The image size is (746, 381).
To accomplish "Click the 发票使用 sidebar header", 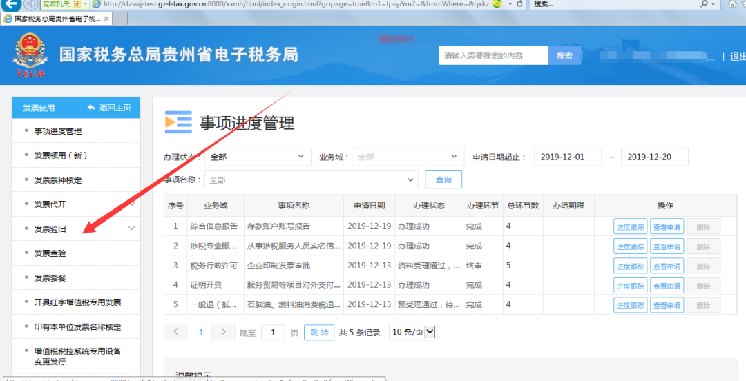I will click(x=39, y=108).
